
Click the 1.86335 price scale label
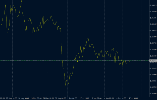[x=153, y=18]
